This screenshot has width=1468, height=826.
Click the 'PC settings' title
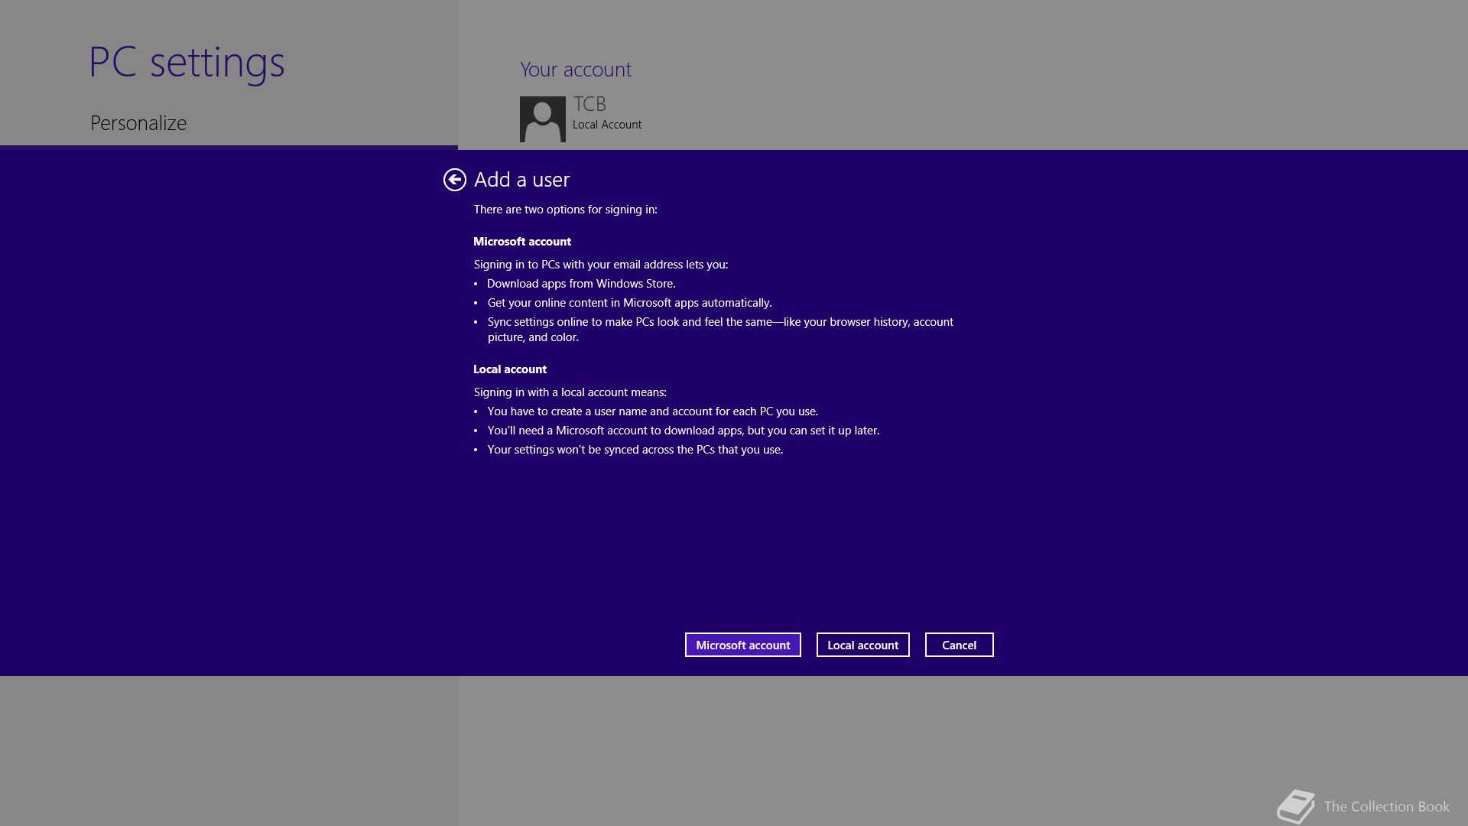(187, 63)
